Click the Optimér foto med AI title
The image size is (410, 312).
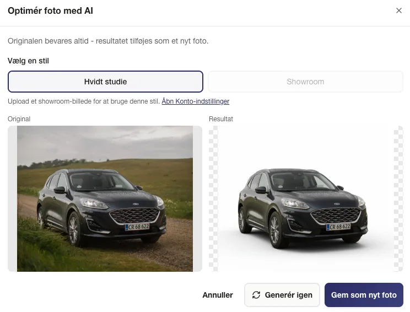point(51,10)
